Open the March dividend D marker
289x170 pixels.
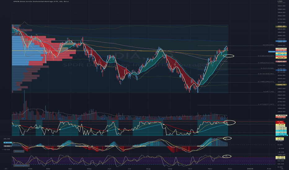coord(61,119)
